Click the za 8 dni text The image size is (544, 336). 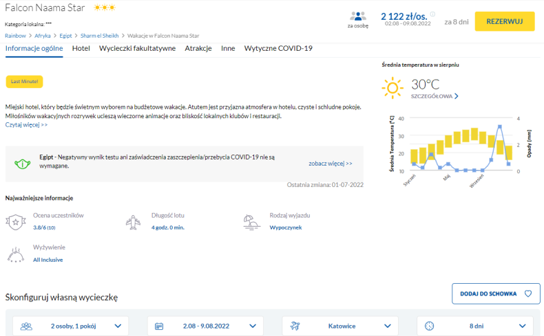coord(457,22)
